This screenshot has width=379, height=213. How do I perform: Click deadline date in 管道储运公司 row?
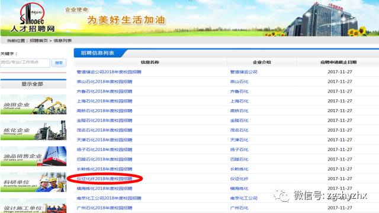[340, 72]
